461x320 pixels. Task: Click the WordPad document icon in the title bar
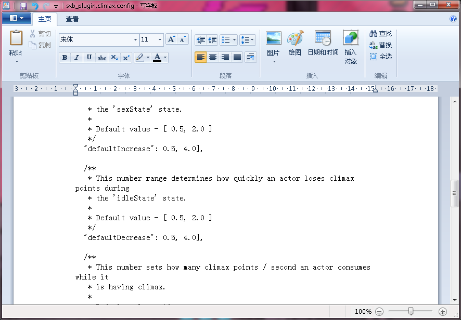click(x=6, y=6)
